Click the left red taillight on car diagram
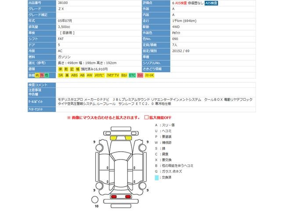 click(x=114, y=196)
